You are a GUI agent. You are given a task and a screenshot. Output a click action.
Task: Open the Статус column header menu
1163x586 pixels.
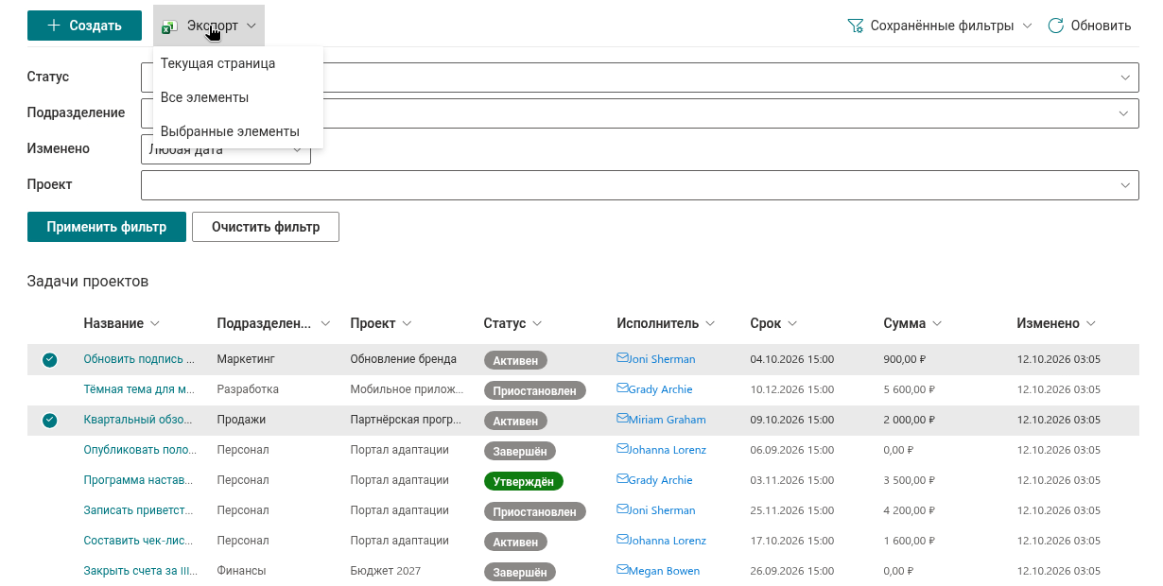(537, 323)
